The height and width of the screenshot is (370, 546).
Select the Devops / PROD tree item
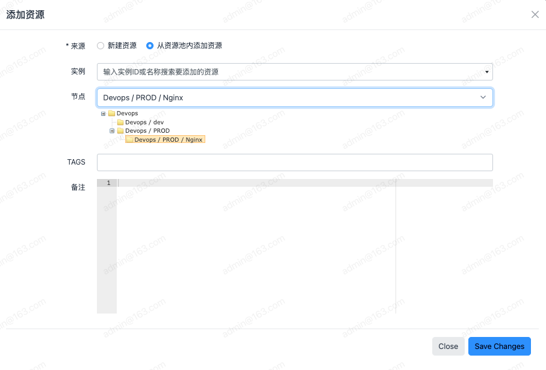click(x=147, y=131)
